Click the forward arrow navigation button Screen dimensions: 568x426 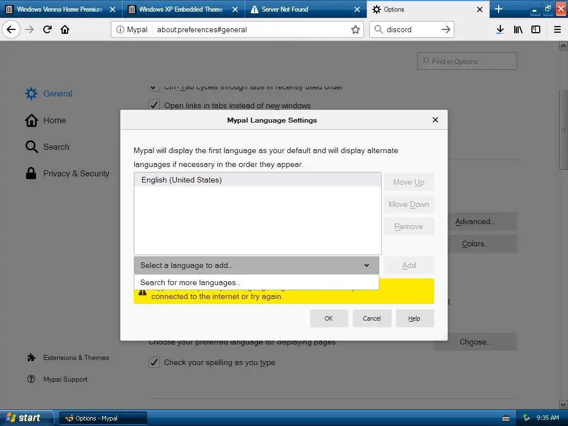coord(30,29)
